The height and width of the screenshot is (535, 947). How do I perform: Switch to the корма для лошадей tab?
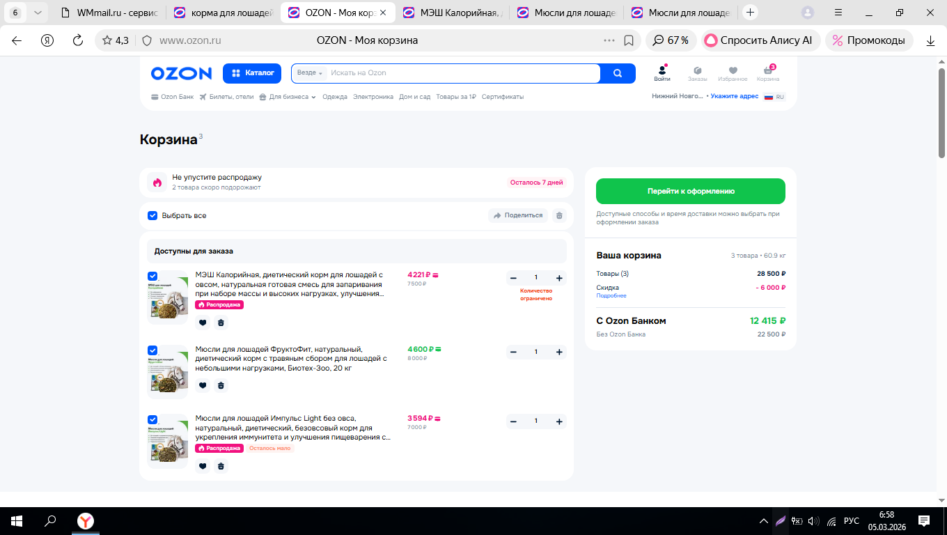(x=223, y=13)
